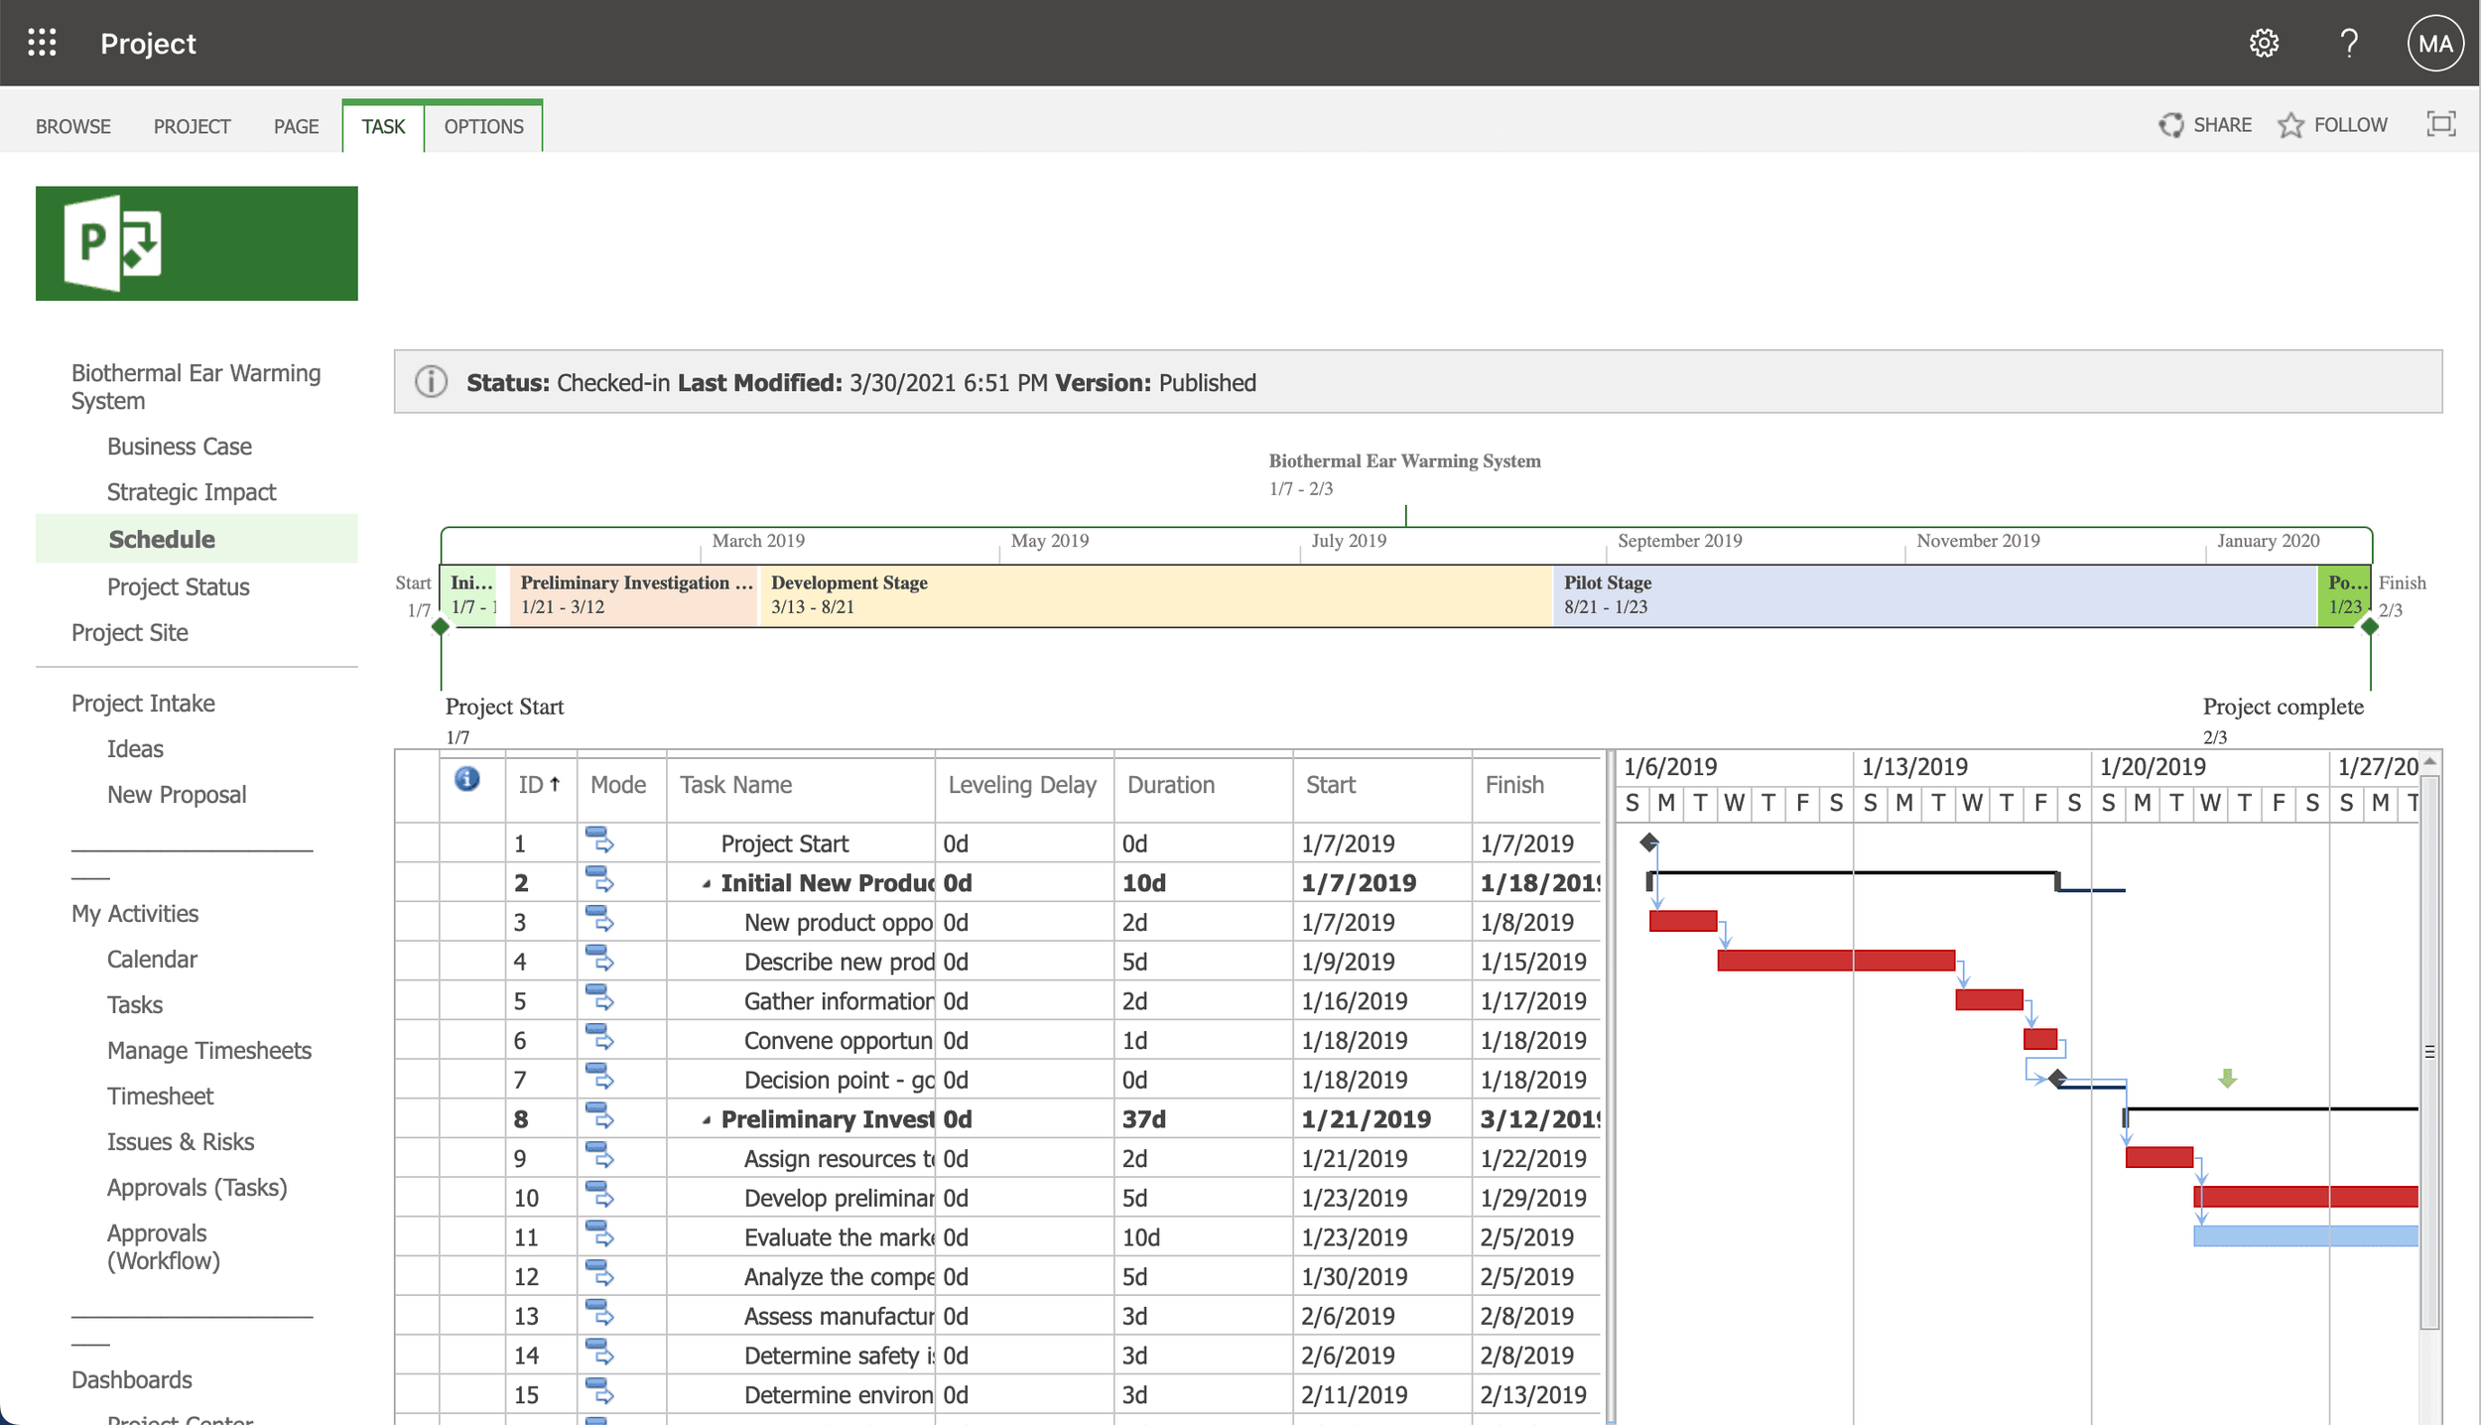Open the PROJECT ribbon tab
The height and width of the screenshot is (1425, 2481).
pos(192,126)
